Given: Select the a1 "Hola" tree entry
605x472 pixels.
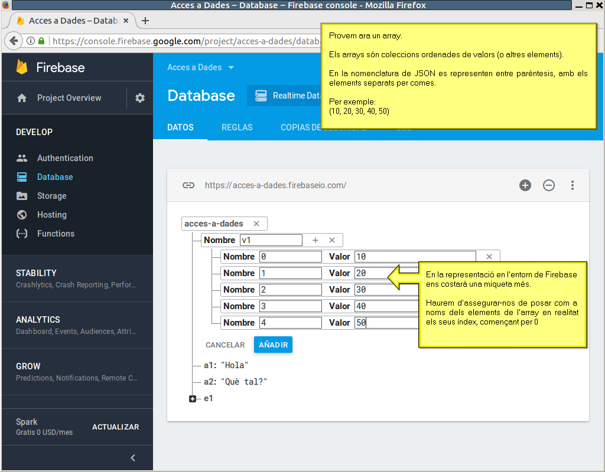Looking at the screenshot, I should pos(226,365).
